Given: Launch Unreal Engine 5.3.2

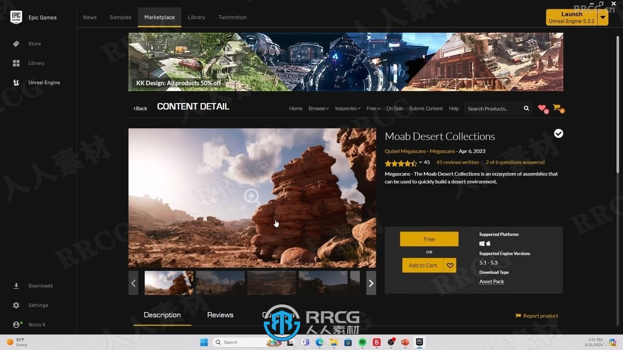Looking at the screenshot, I should tap(571, 17).
